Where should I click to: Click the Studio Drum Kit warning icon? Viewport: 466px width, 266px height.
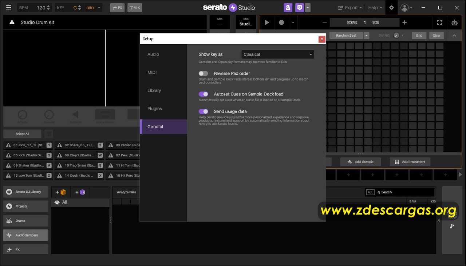click(x=12, y=22)
